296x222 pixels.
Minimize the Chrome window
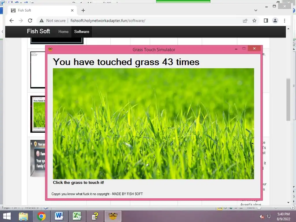266,6
